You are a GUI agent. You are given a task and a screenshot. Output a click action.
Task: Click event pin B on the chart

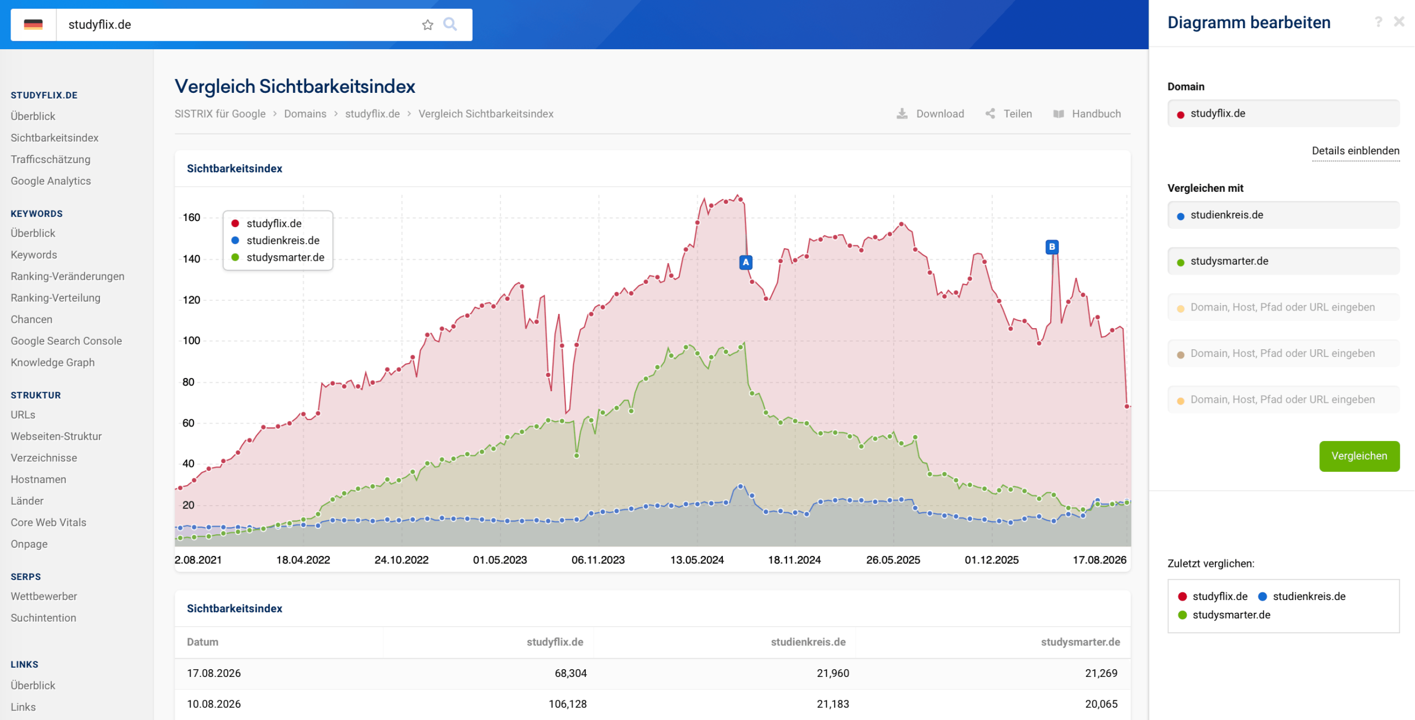coord(1052,247)
